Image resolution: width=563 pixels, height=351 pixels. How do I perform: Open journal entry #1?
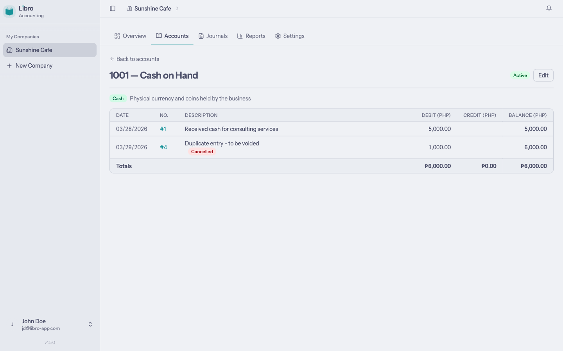tap(163, 129)
